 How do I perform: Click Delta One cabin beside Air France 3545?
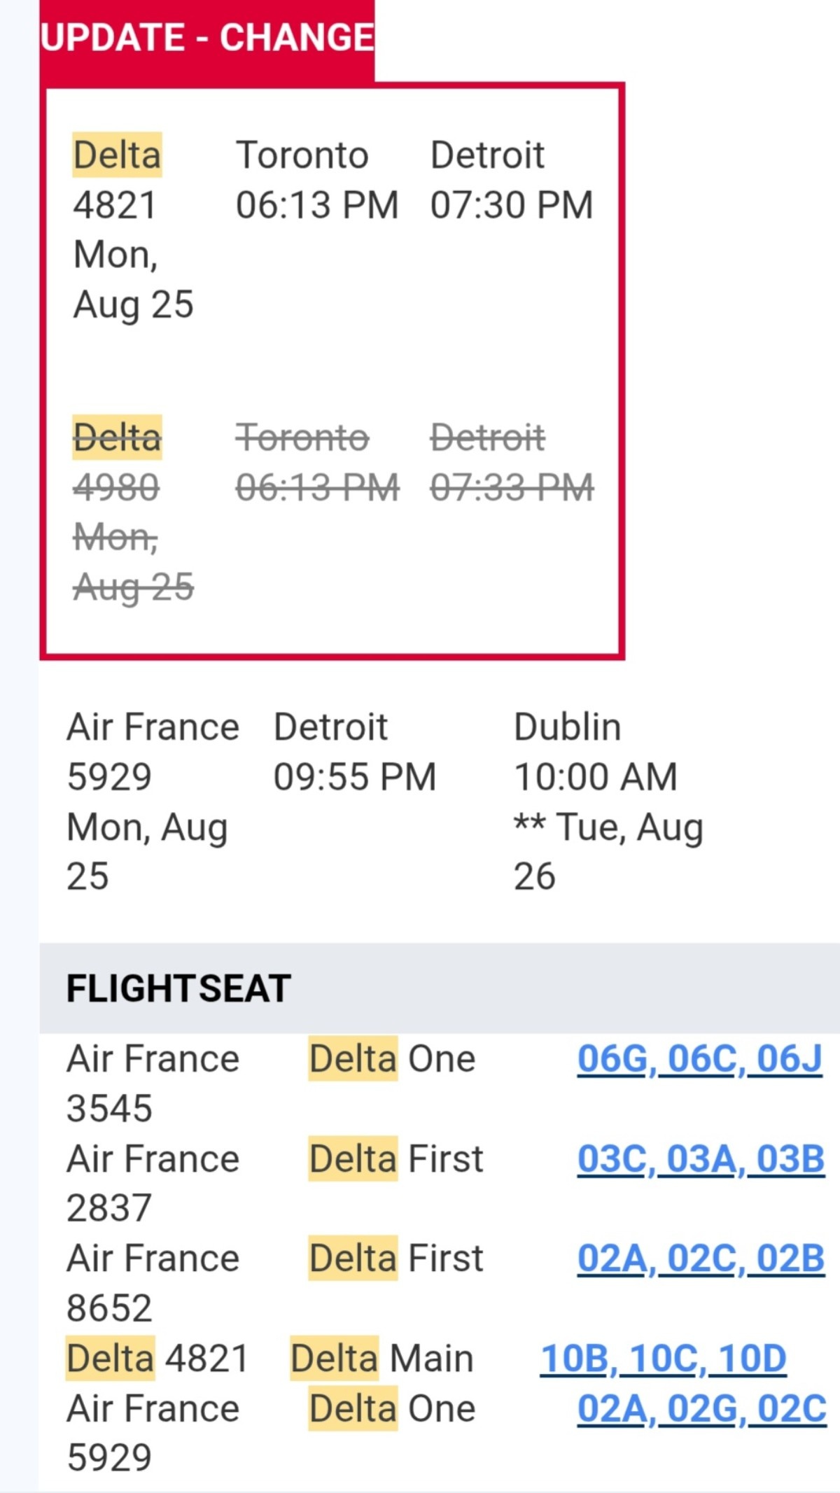(392, 1058)
